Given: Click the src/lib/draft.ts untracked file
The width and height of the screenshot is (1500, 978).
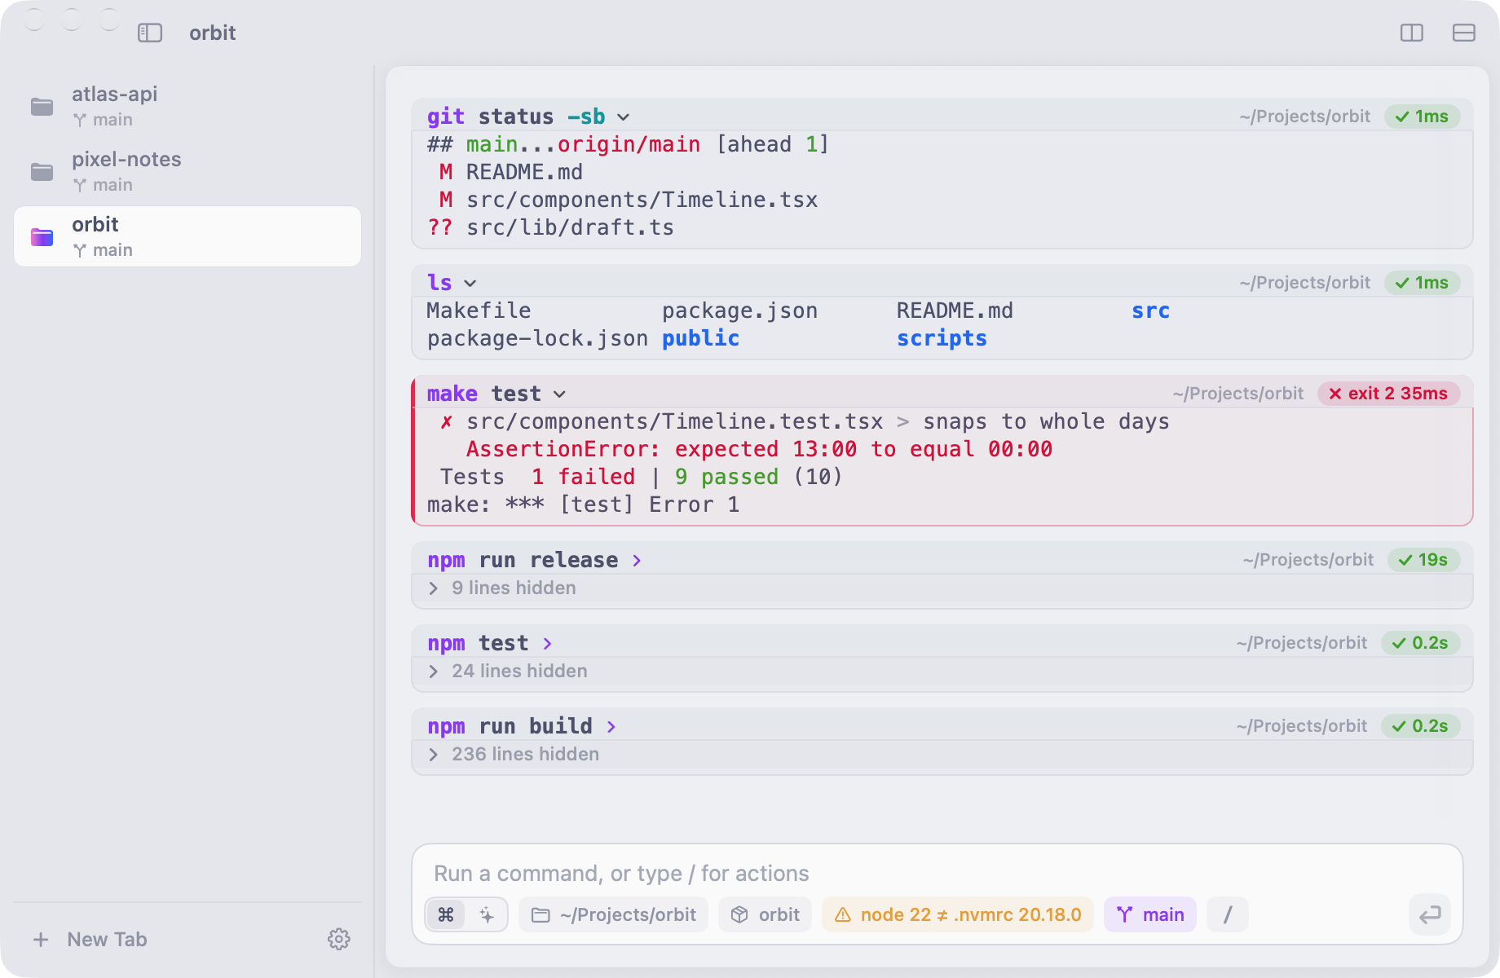Looking at the screenshot, I should (570, 227).
